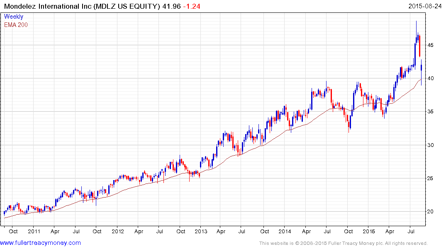Open the www.fullertreacymoney.com link

40,243
